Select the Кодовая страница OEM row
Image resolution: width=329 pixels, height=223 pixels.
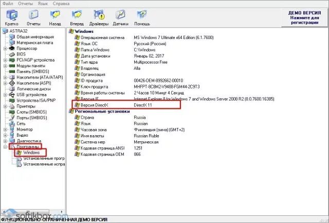(x=107, y=154)
